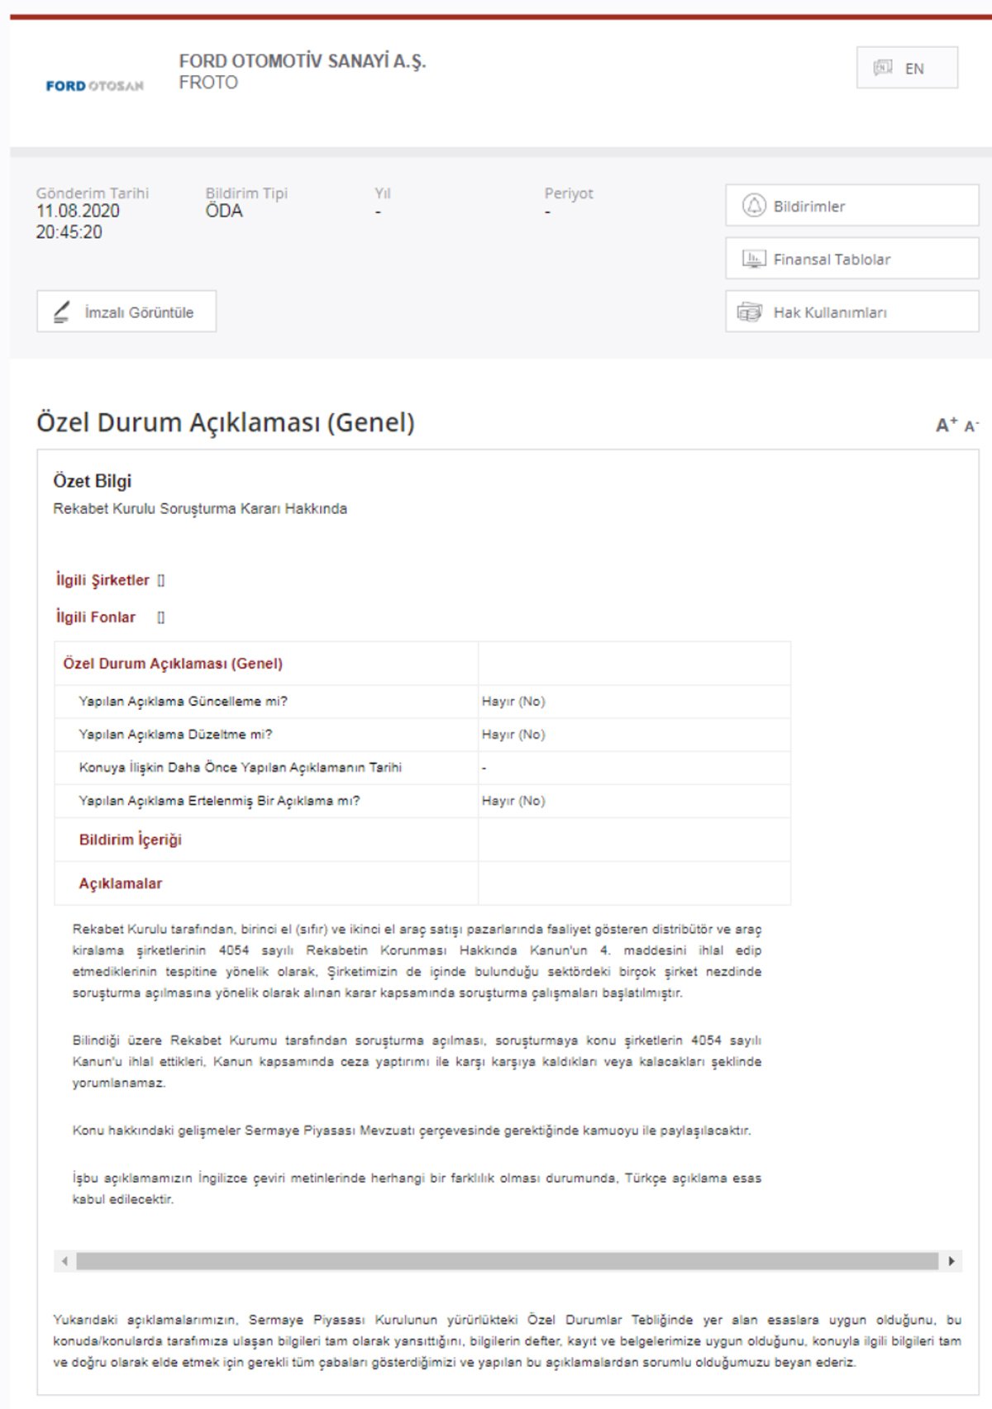The width and height of the screenshot is (992, 1409).
Task: Click the Ford Otosan logo
Action: 94,86
